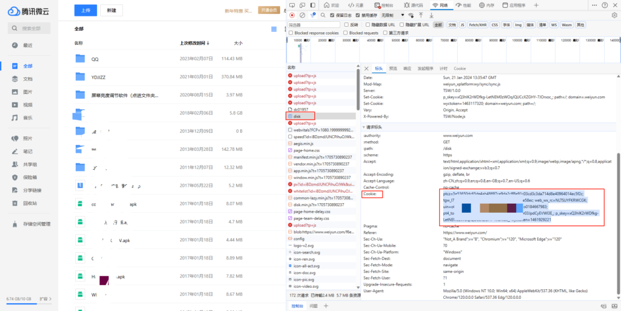Clear the network log with the clear icon
Screen dimensions: 621x311
click(302, 15)
